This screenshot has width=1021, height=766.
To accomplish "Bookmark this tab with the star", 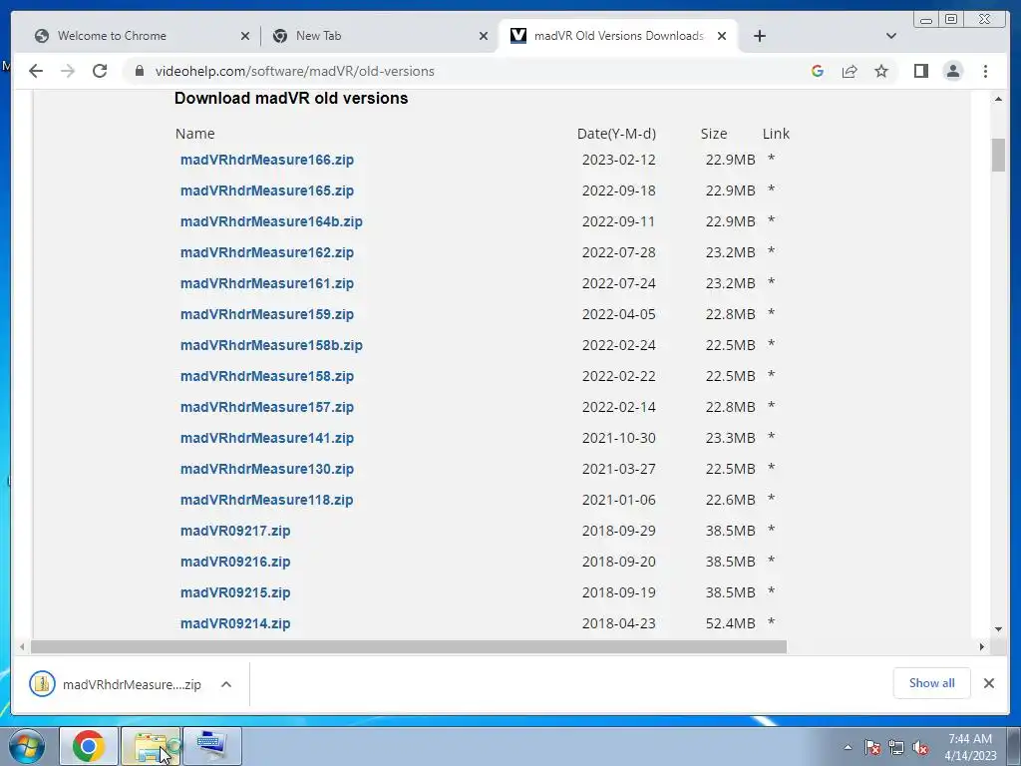I will pos(881,71).
